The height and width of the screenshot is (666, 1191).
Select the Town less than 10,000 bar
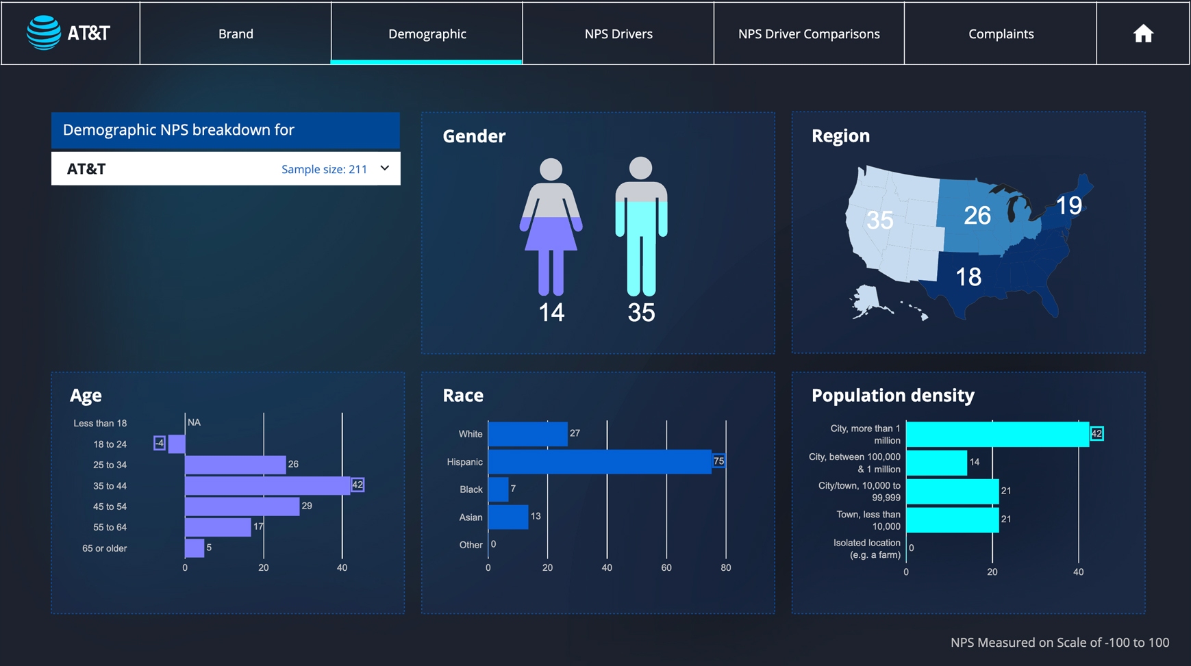[953, 520]
